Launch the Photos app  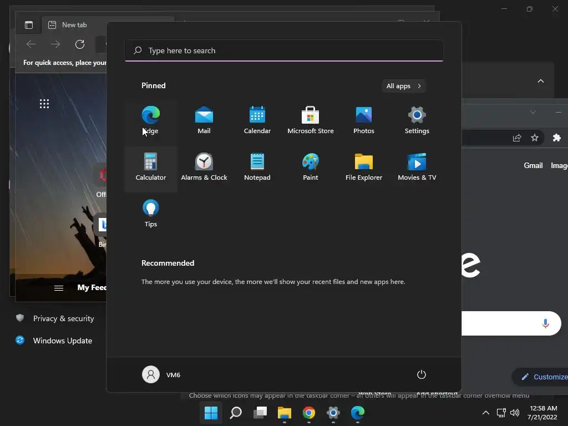(364, 120)
